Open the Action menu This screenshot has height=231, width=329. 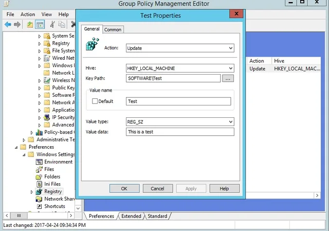pos(28,14)
